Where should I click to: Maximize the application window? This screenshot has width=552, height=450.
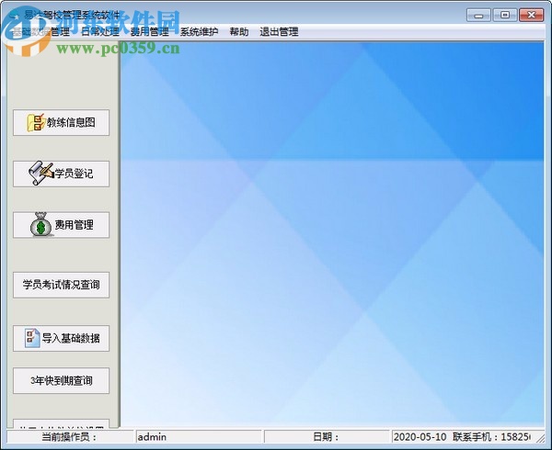point(505,15)
